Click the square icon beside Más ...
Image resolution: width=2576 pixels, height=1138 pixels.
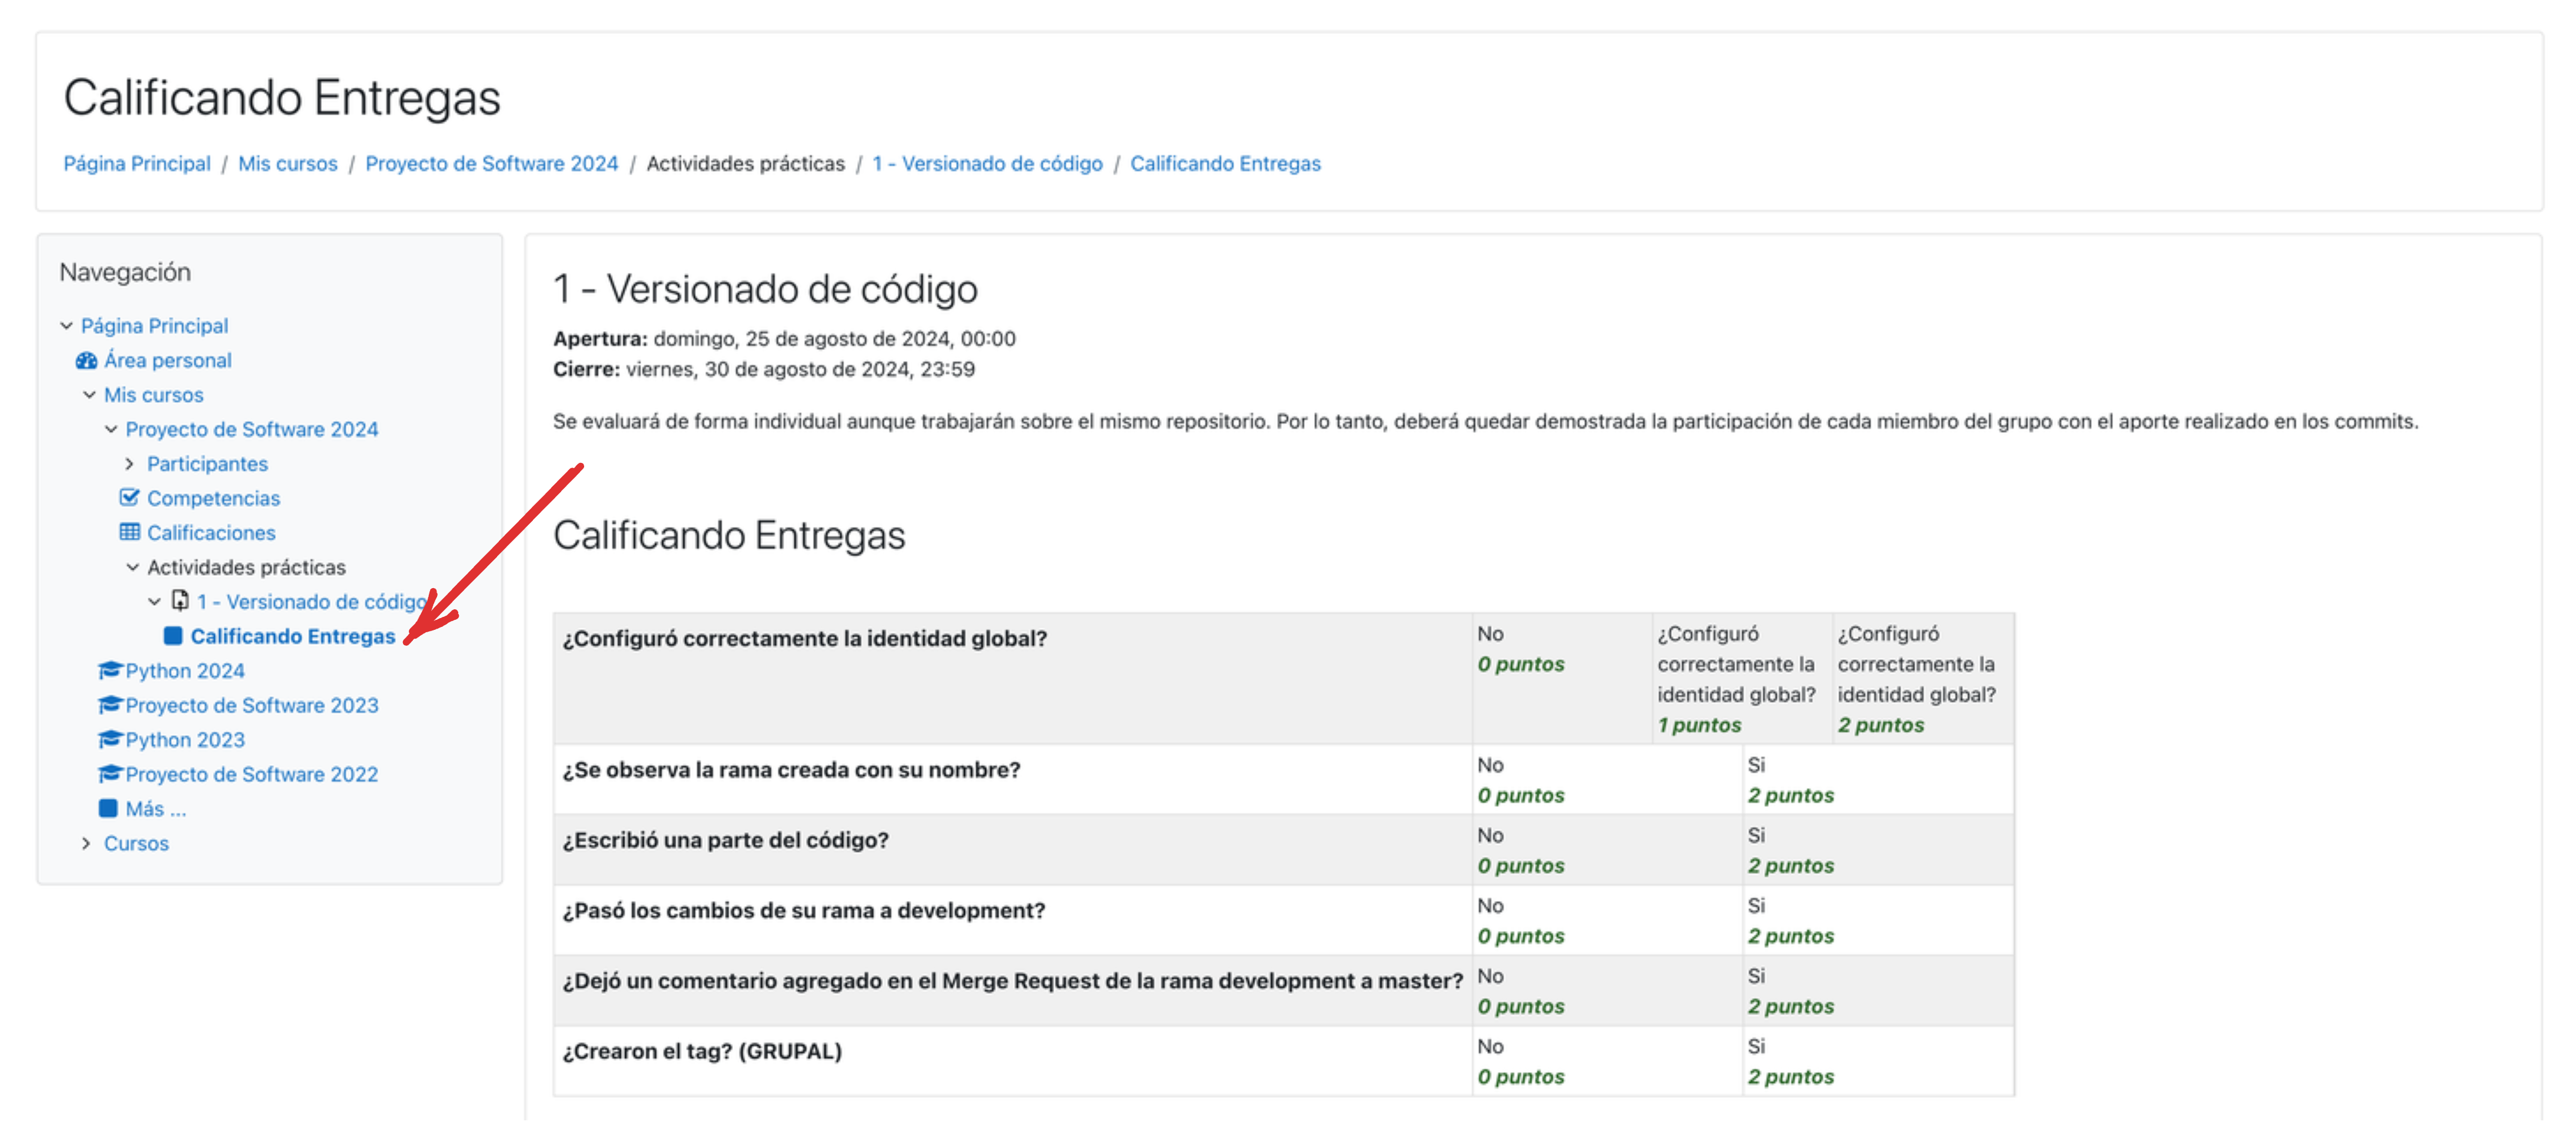click(x=109, y=808)
